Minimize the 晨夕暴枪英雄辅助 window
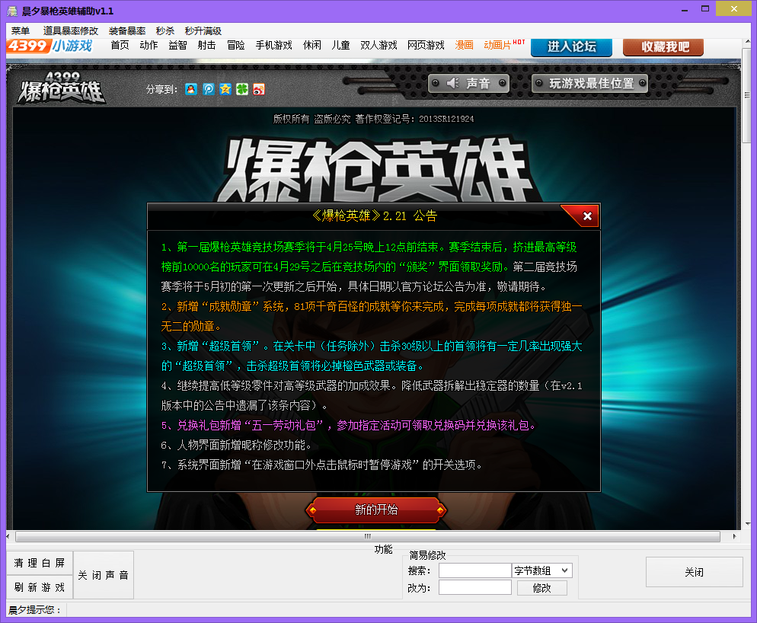 coord(684,10)
